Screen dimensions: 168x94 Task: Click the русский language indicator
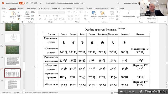point(17,92)
